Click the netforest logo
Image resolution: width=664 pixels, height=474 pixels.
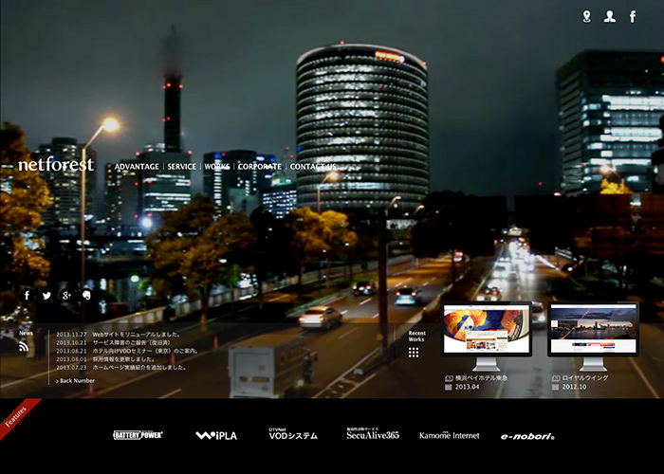[x=56, y=164]
